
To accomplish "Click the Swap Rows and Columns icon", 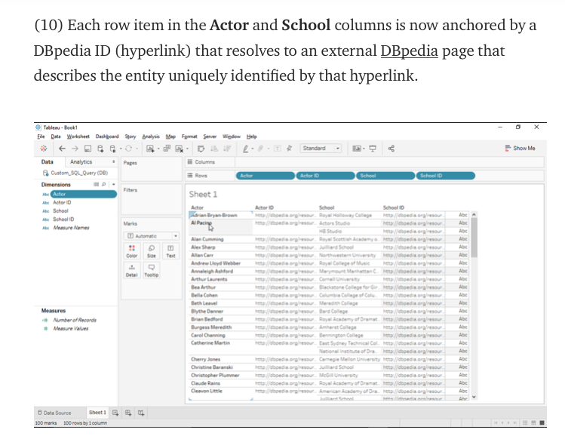I will 201,149.
